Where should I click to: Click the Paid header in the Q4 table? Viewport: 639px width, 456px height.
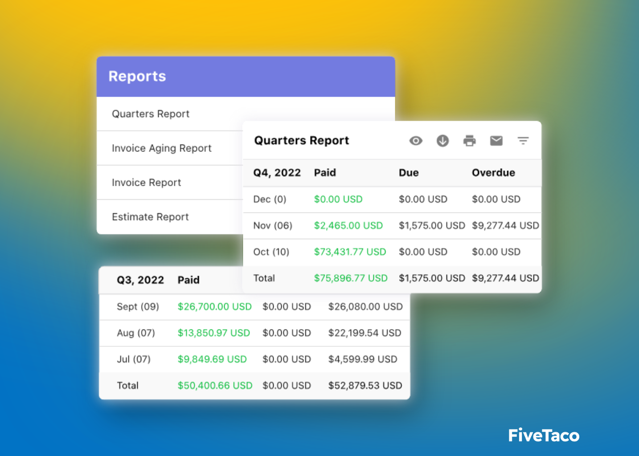(325, 173)
